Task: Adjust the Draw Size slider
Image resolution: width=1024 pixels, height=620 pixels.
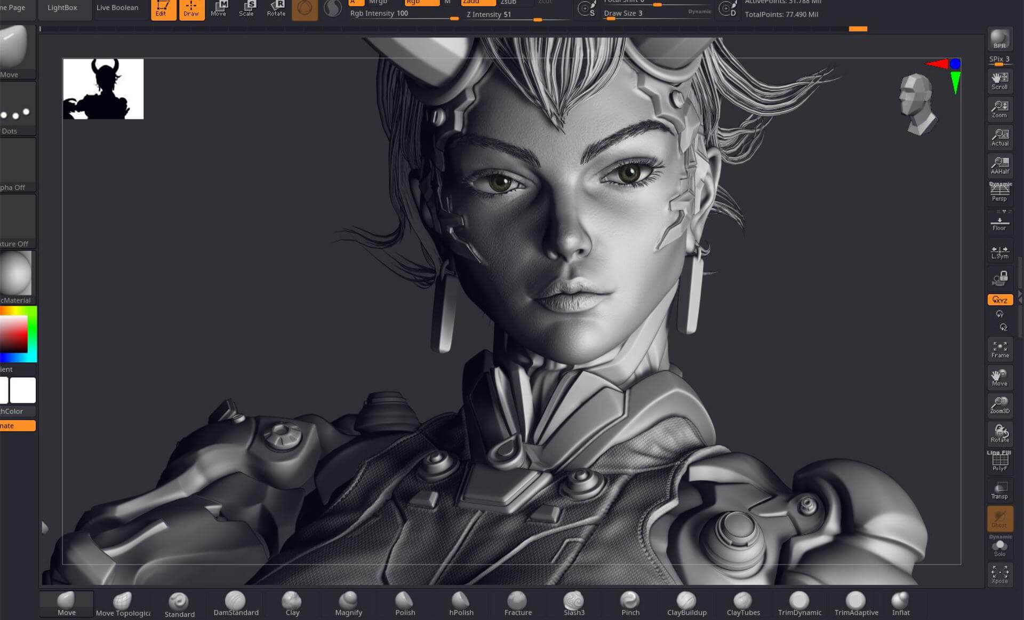Action: (x=658, y=14)
